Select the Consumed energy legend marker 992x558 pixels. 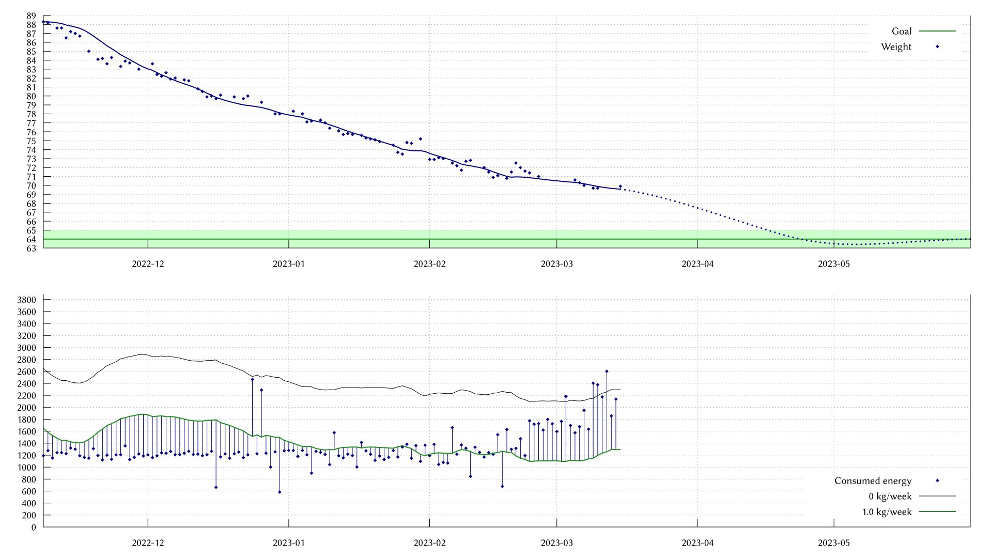(937, 481)
